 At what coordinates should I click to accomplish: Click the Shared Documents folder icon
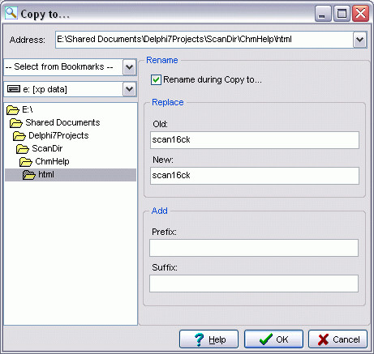[16, 123]
